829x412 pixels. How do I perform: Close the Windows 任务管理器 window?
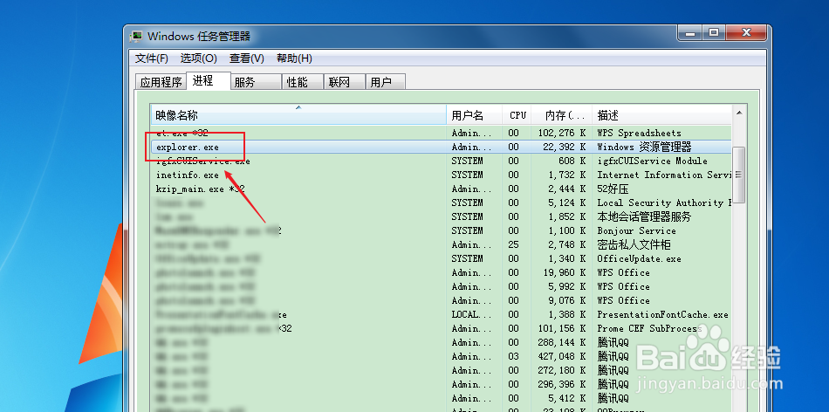click(x=746, y=33)
